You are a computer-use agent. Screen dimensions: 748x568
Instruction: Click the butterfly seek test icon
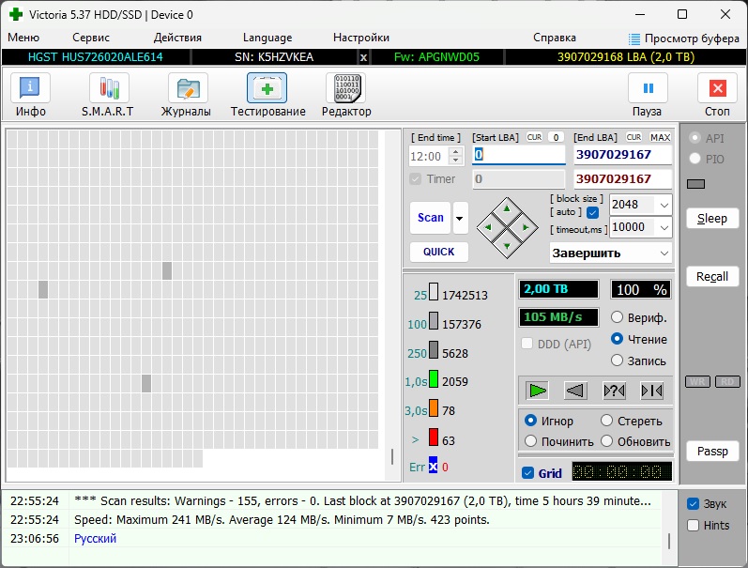coord(651,391)
